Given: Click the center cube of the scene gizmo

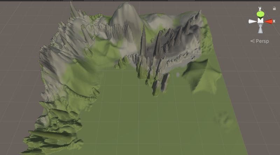Looking at the screenshot, I should click(260, 21).
